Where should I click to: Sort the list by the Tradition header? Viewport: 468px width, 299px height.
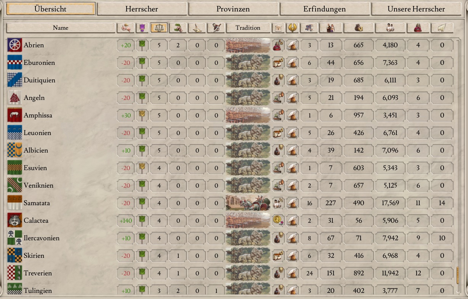(248, 28)
